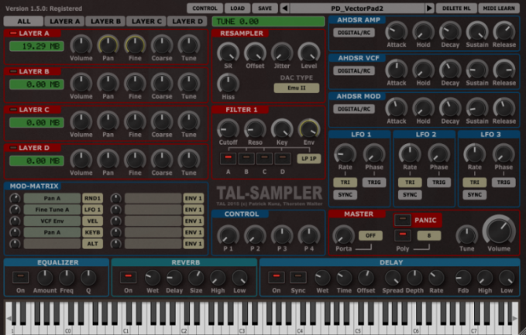Toggle the Layer B enable switch
Viewport: 526px width, 335px height.
coord(12,71)
